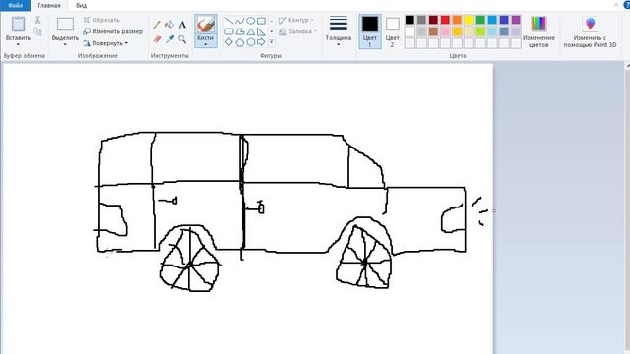
Task: Select the Rectangle shape
Action: point(261,21)
